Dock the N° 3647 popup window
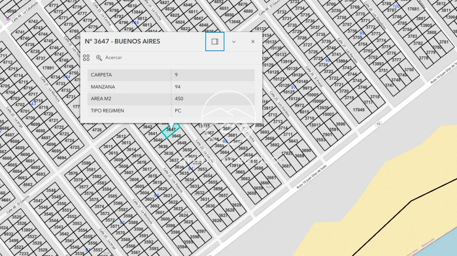 tap(214, 42)
